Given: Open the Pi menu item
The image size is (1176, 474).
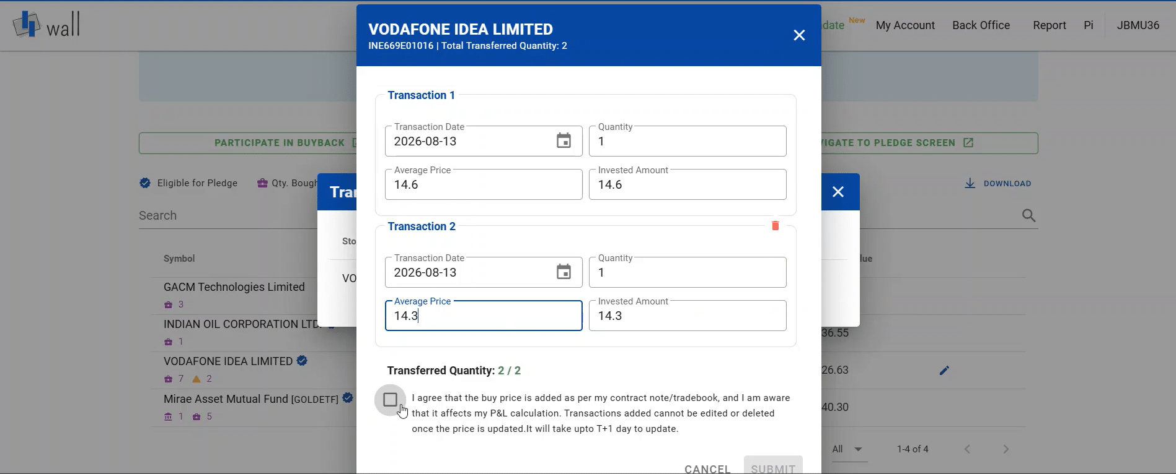Looking at the screenshot, I should point(1089,25).
